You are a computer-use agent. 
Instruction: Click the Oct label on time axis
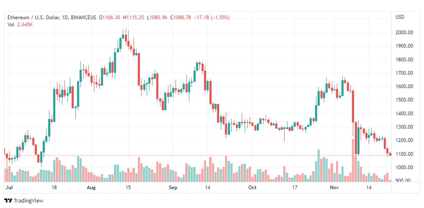(x=252, y=188)
